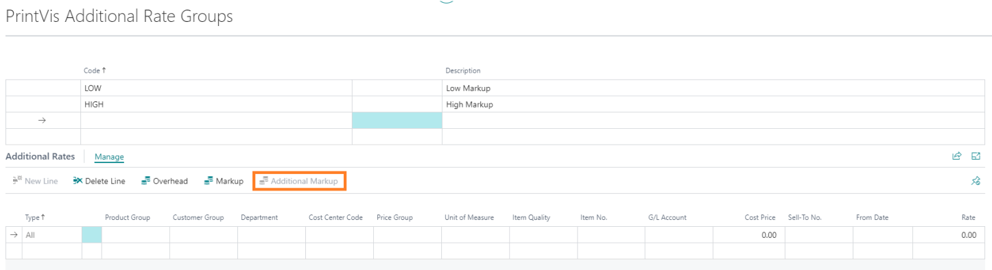The image size is (992, 270).
Task: Click the Department field in the All row
Action: click(x=272, y=235)
